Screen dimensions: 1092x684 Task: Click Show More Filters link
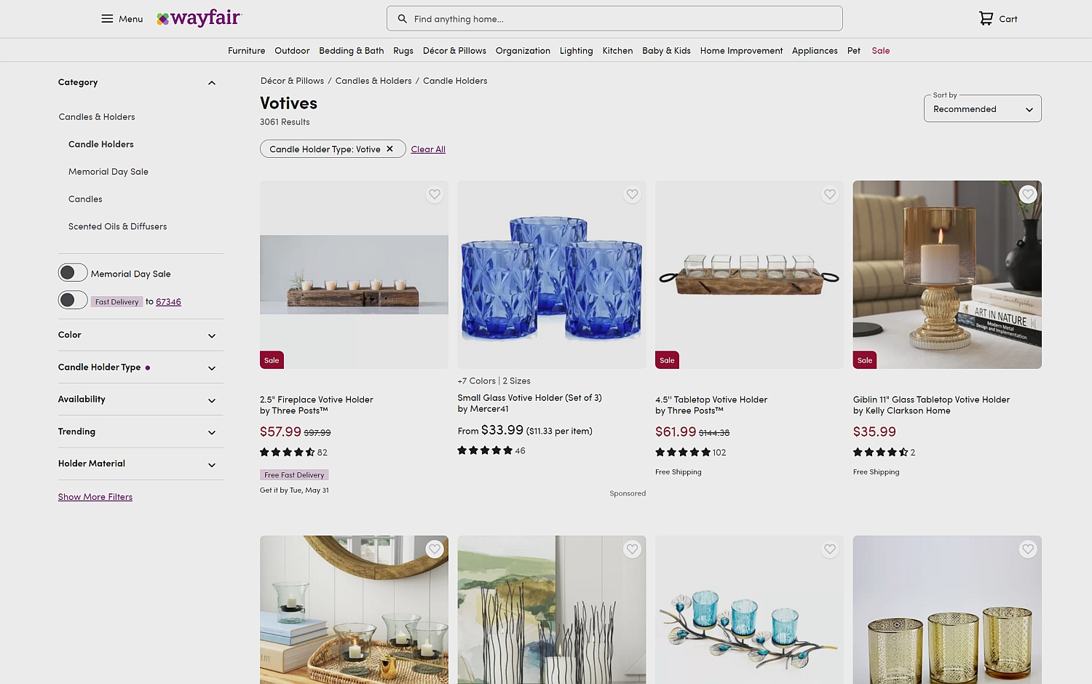point(95,497)
